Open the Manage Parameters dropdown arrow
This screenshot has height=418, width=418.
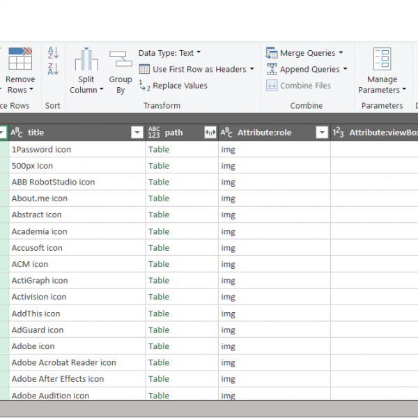point(404,90)
